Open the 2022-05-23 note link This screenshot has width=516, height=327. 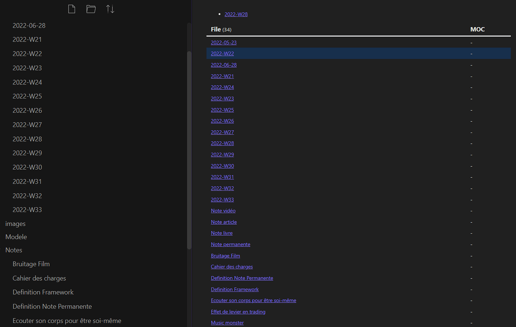pos(224,42)
